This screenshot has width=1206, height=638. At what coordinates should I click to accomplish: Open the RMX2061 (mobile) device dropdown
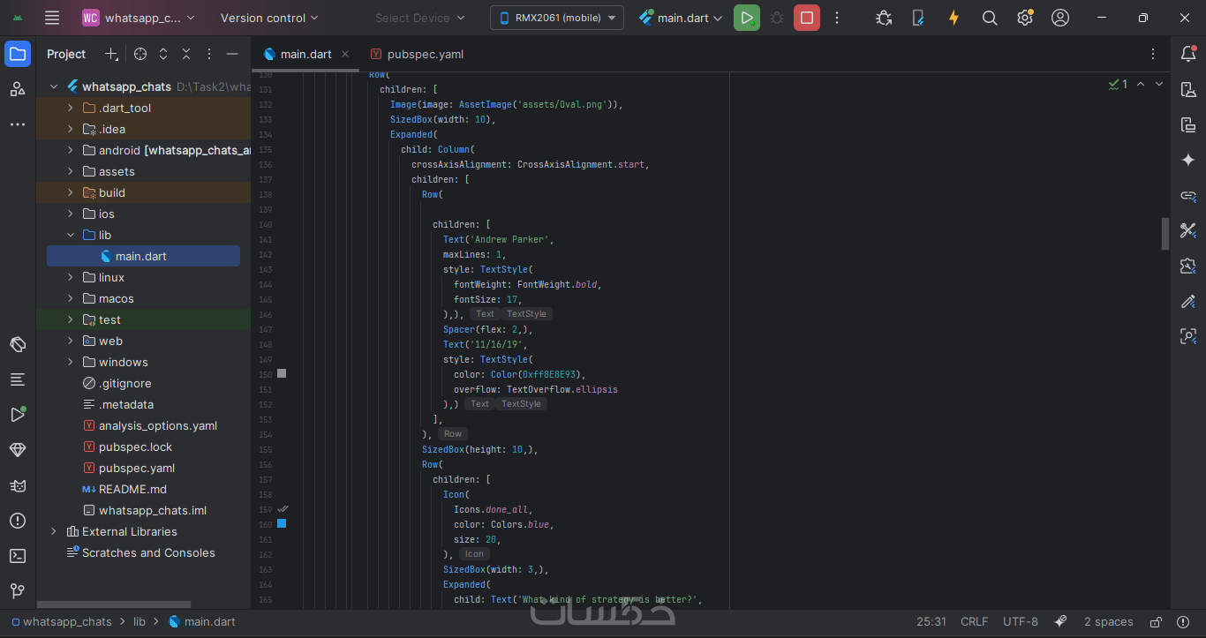click(556, 18)
